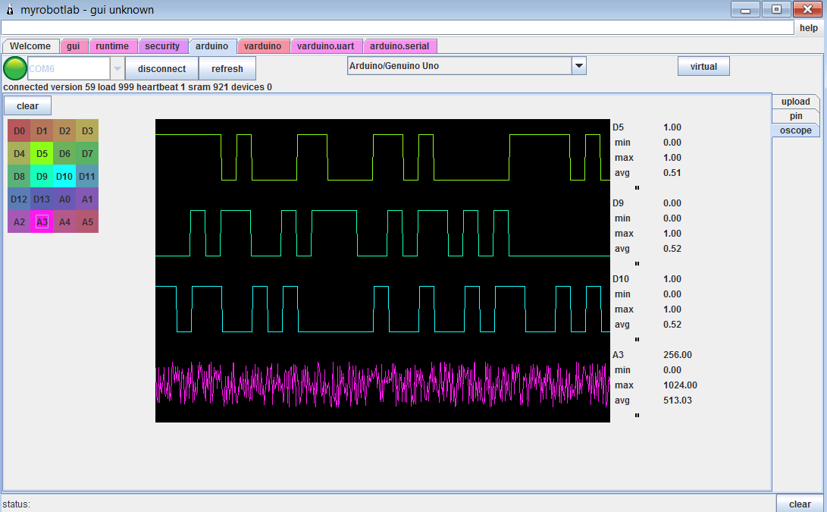
Task: Click the help button at top right
Action: click(808, 28)
